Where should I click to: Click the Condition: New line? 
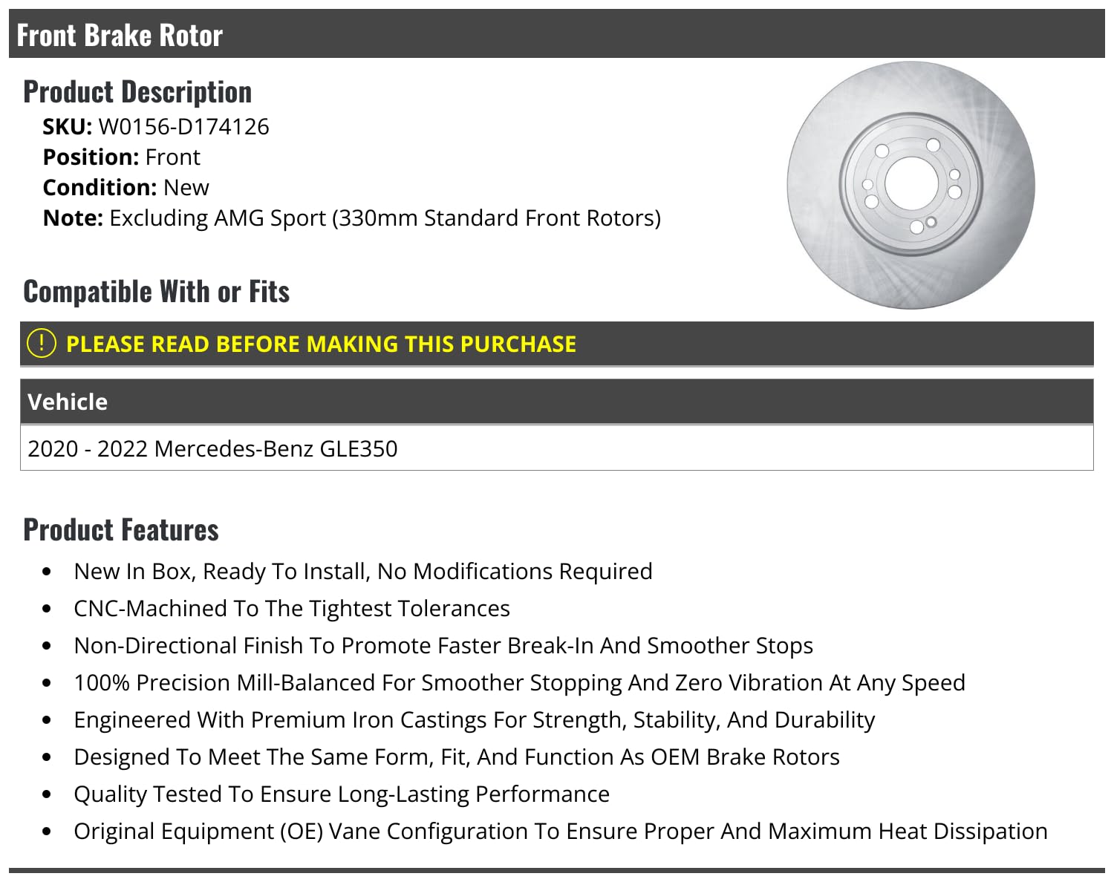point(126,188)
